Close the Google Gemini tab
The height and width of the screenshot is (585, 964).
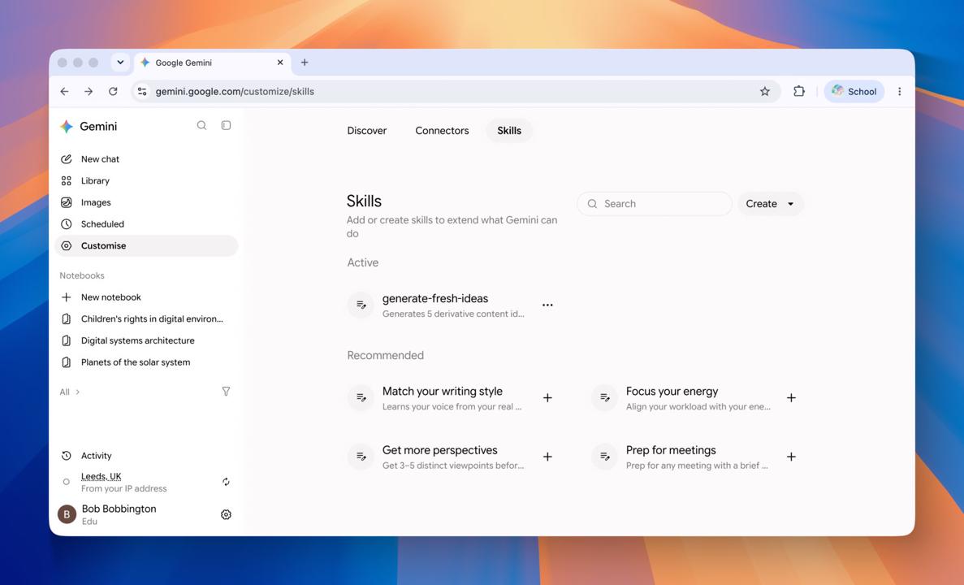(279, 62)
